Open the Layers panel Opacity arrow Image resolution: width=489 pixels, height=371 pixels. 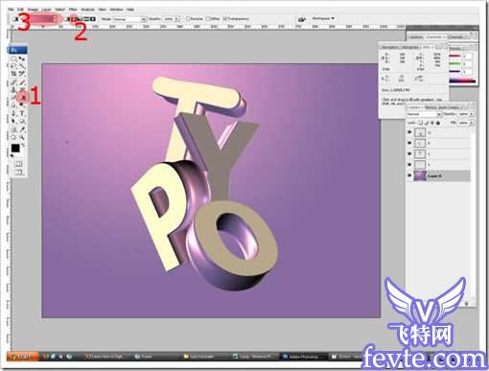tap(472, 114)
